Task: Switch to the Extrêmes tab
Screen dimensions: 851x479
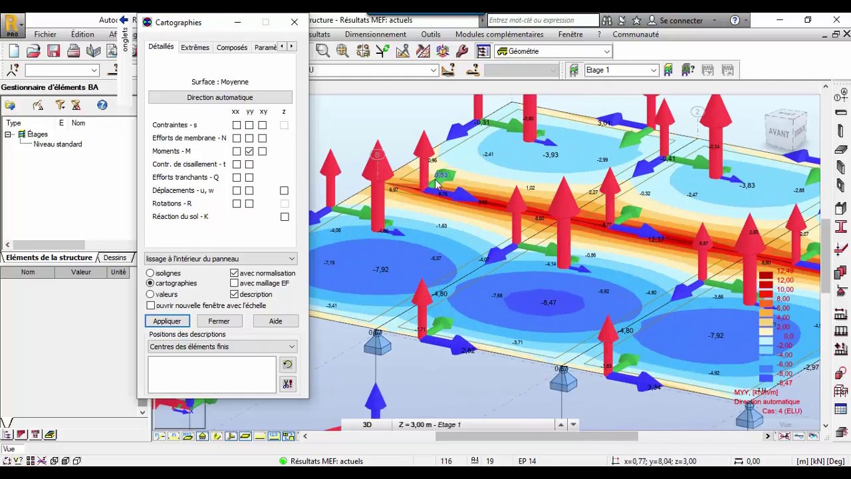Action: tap(195, 47)
